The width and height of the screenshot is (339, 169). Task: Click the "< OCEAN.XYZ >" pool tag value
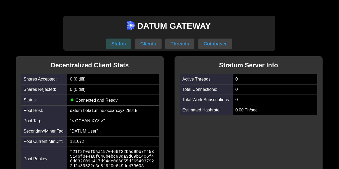click(x=87, y=121)
